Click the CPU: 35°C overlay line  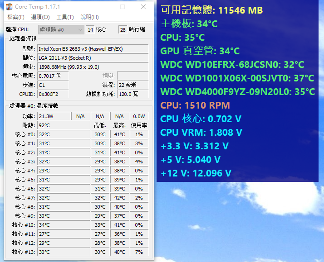tap(182, 37)
